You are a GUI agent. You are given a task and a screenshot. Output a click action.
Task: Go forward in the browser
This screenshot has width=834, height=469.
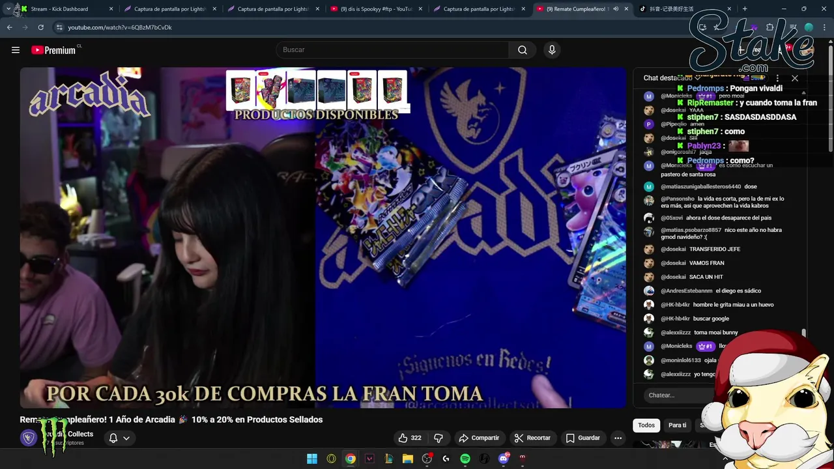(x=25, y=27)
